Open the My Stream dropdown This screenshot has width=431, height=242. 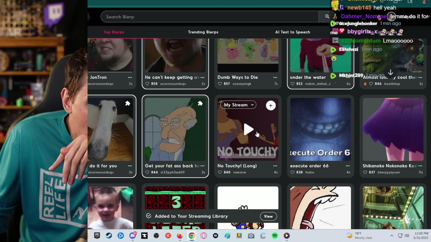click(238, 105)
